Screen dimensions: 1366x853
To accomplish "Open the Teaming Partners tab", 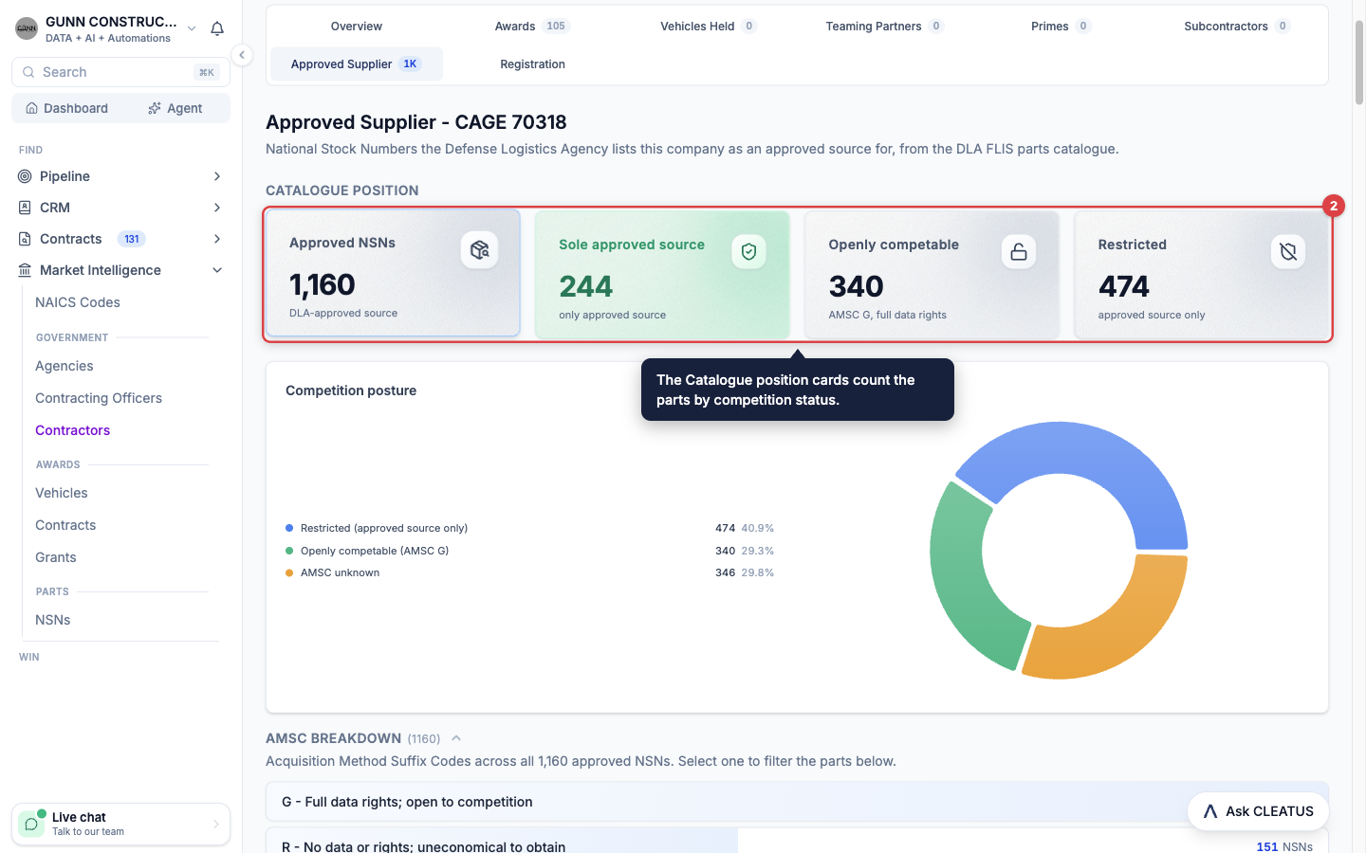I will (884, 27).
